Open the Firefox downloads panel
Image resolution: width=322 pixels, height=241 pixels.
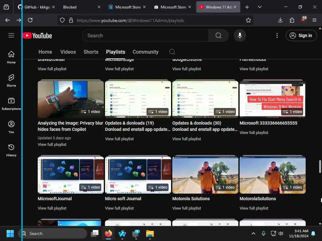pos(280,20)
